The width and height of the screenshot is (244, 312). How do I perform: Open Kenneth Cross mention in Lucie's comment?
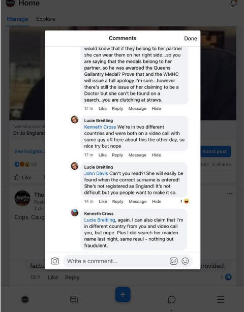coord(100,127)
